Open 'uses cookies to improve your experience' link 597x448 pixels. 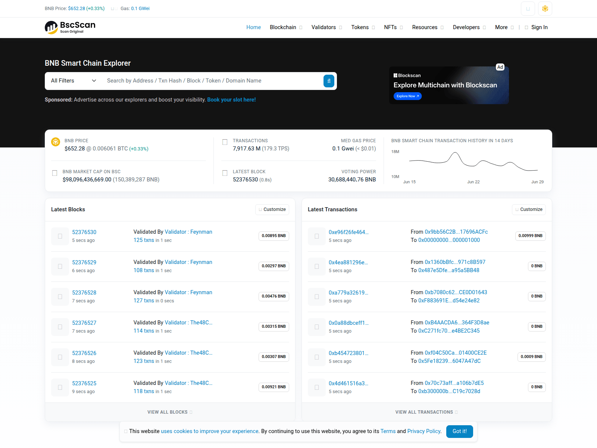[210, 431]
